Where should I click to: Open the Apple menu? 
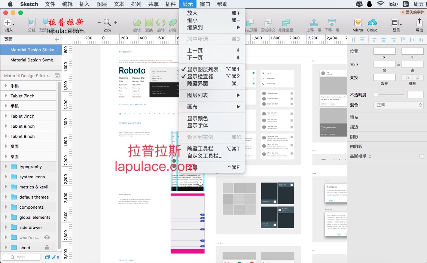coord(10,4)
